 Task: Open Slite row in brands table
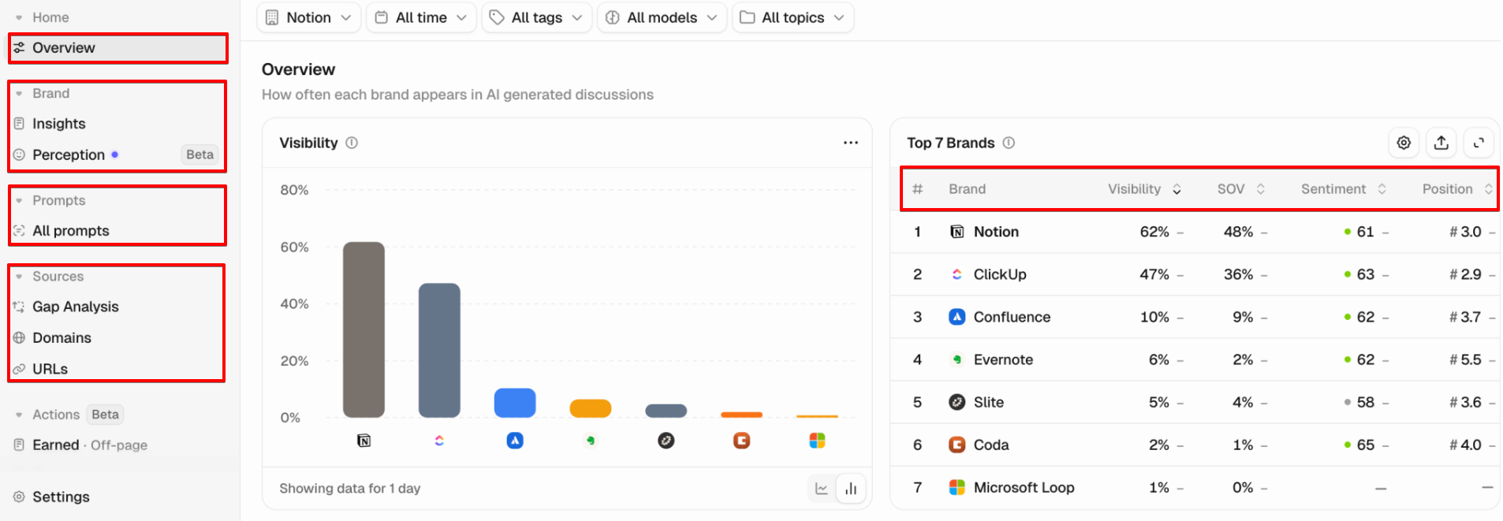[x=1195, y=402]
